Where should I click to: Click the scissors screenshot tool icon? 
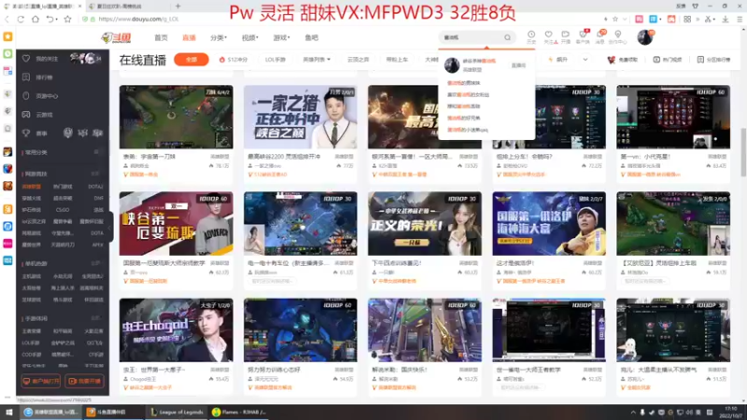709,19
